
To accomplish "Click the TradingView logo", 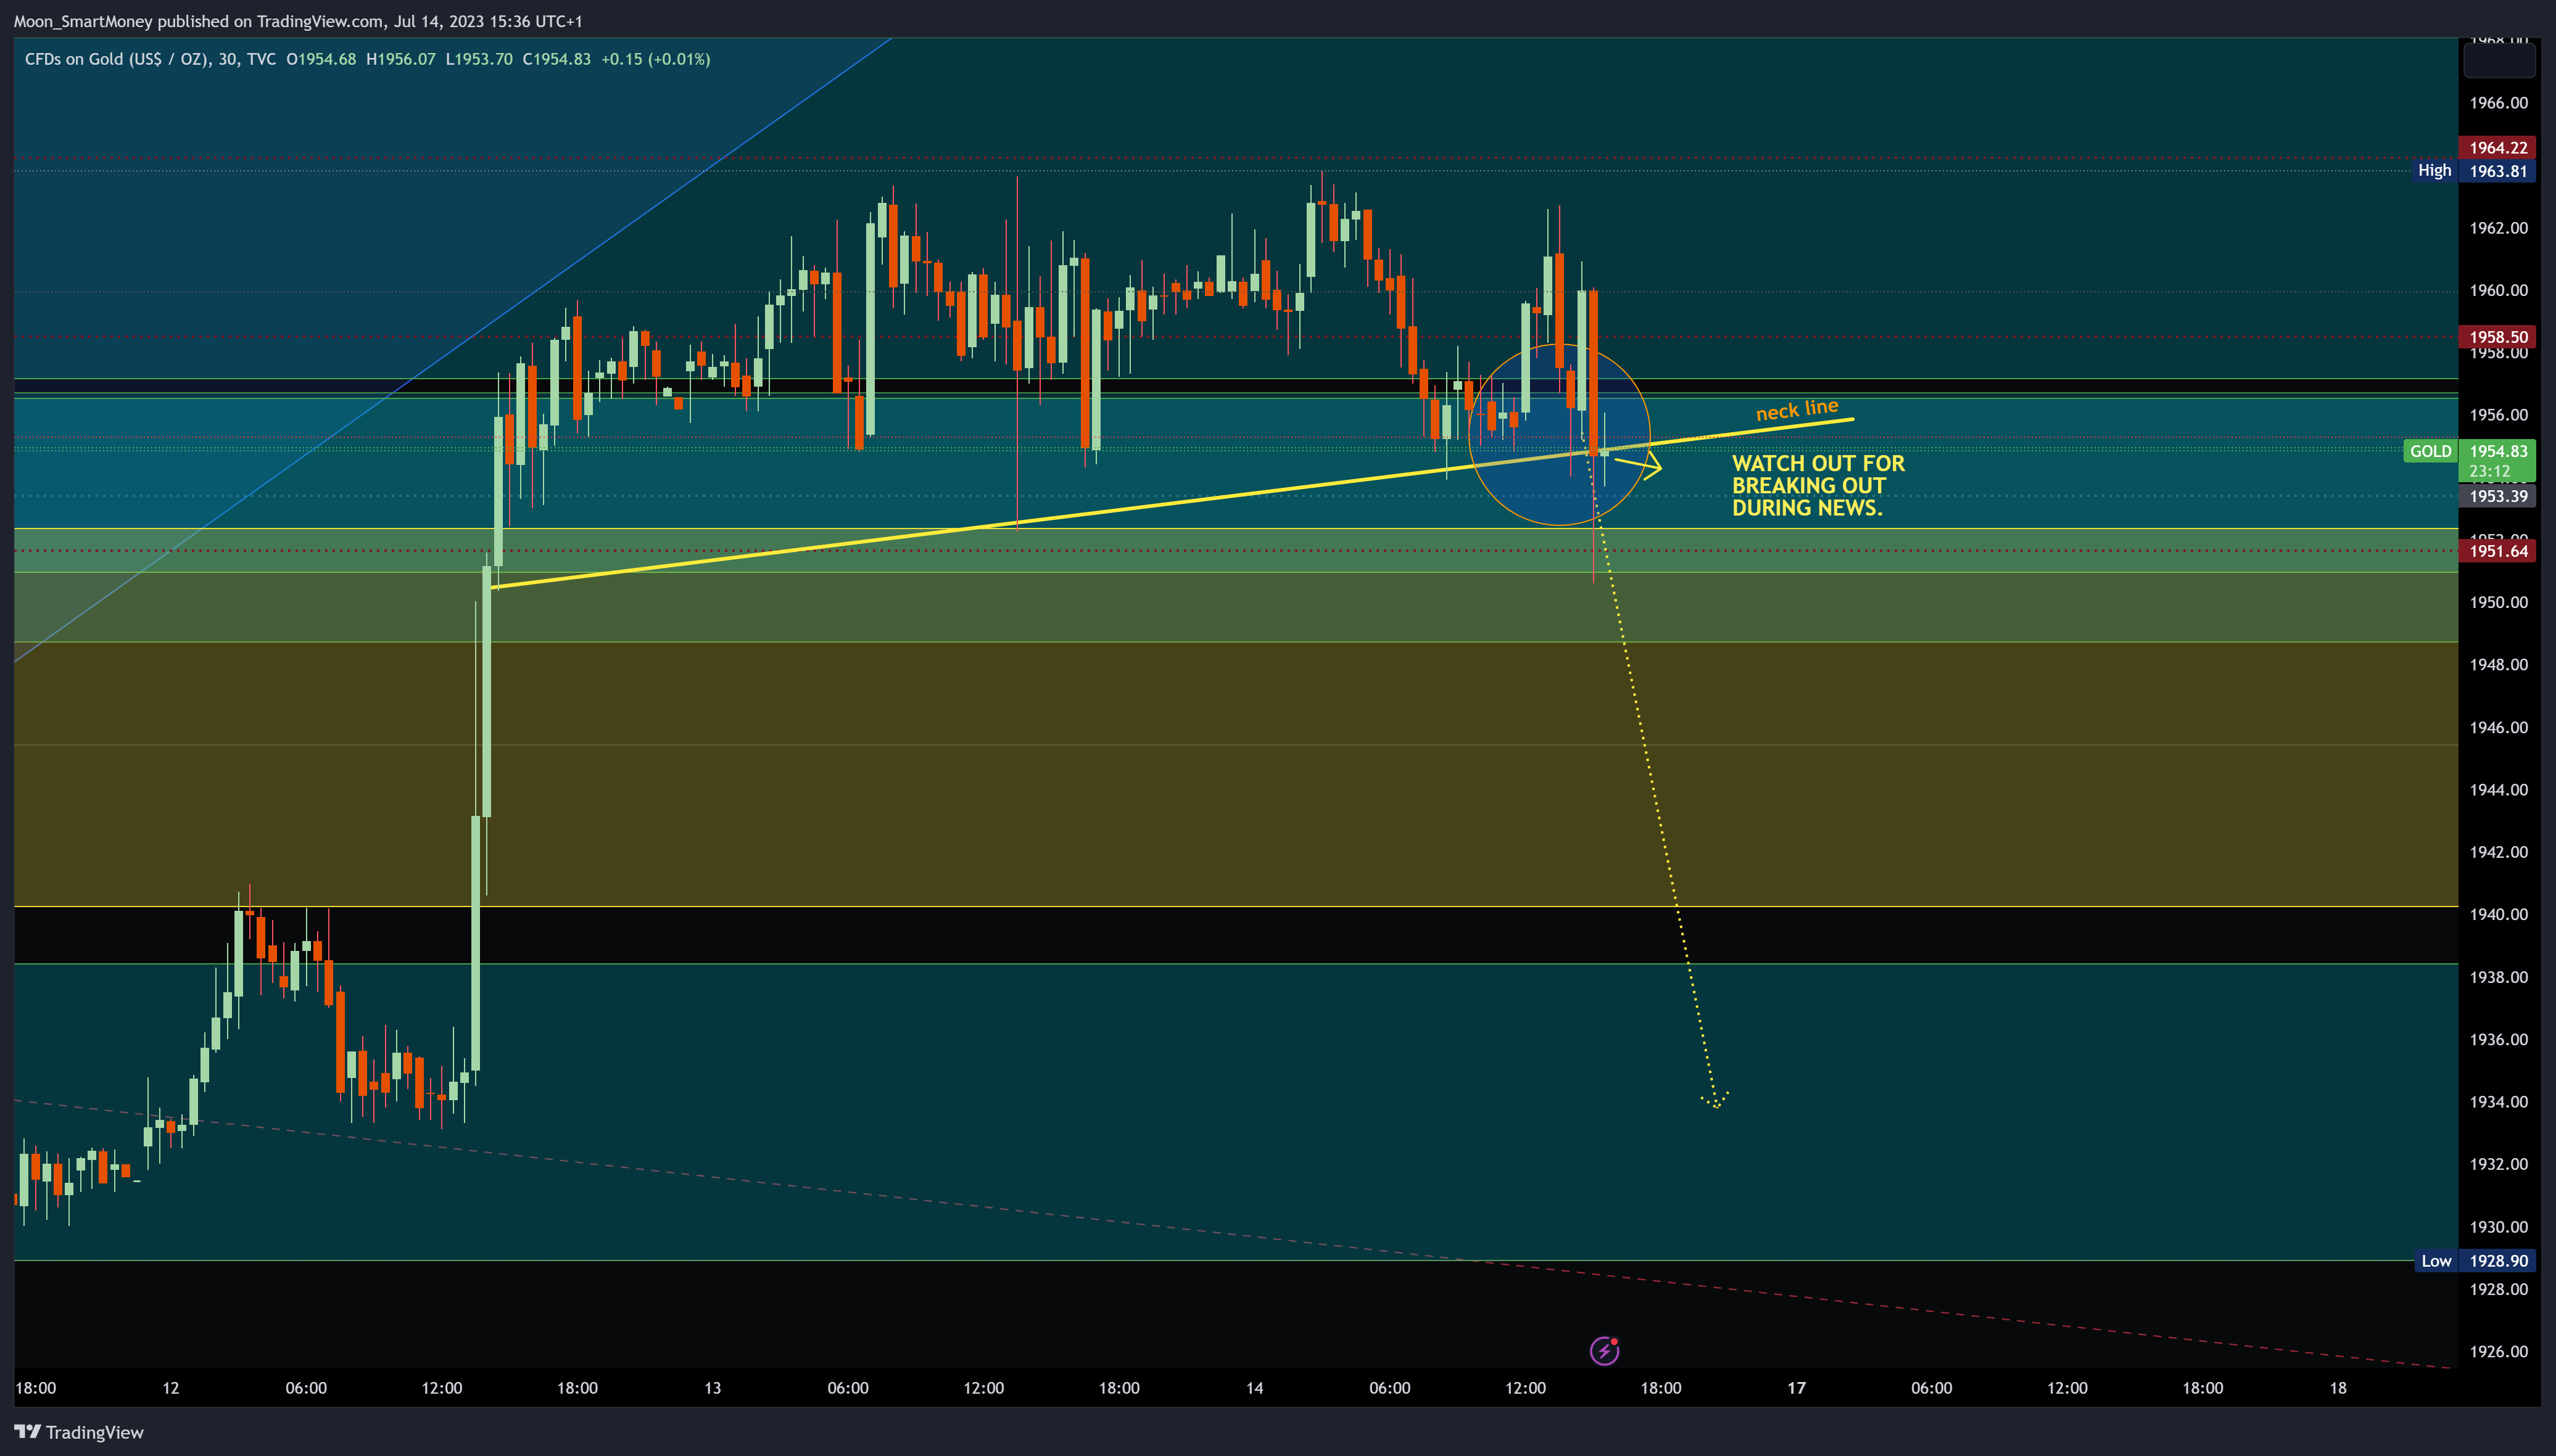I will (x=79, y=1432).
